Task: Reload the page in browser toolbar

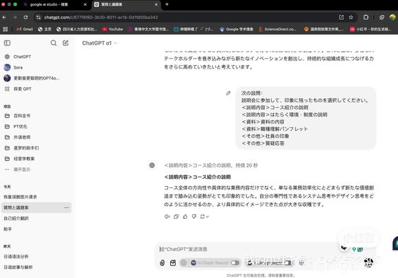Action: tap(25, 17)
